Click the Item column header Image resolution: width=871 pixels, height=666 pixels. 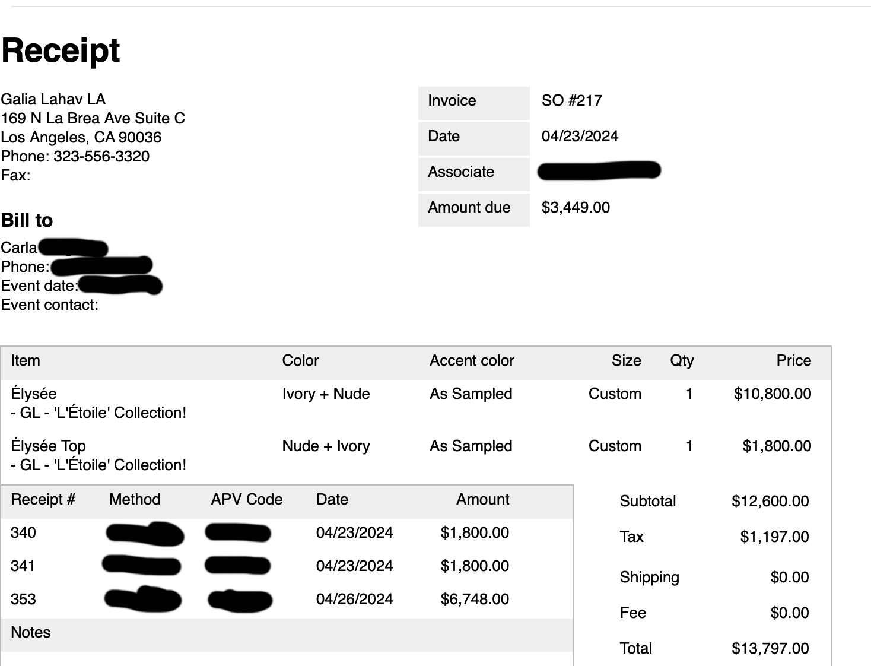click(26, 360)
